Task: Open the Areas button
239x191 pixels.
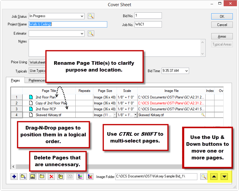Action: click(x=222, y=36)
